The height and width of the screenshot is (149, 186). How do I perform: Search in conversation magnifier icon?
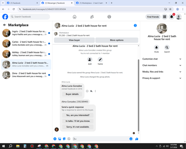coord(167,47)
